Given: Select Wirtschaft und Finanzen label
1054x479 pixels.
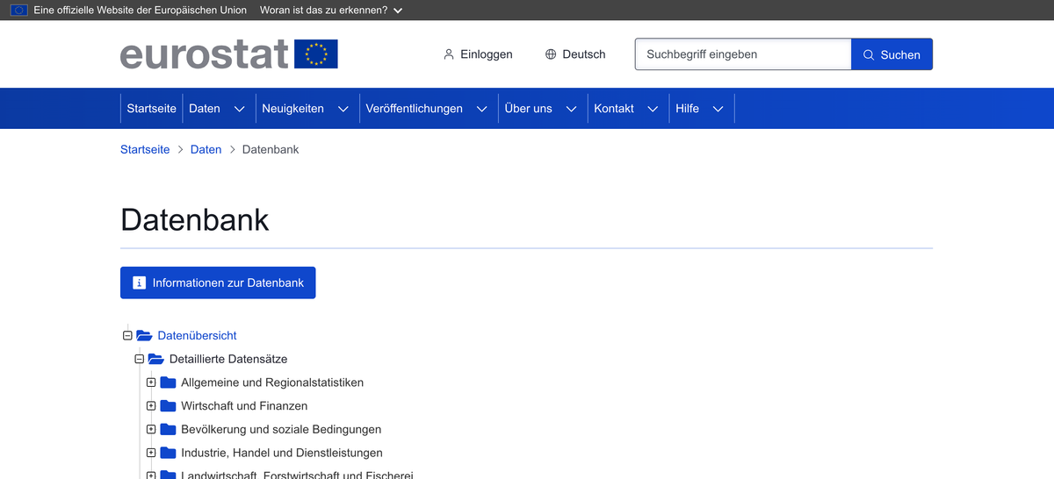Looking at the screenshot, I should click(x=244, y=406).
